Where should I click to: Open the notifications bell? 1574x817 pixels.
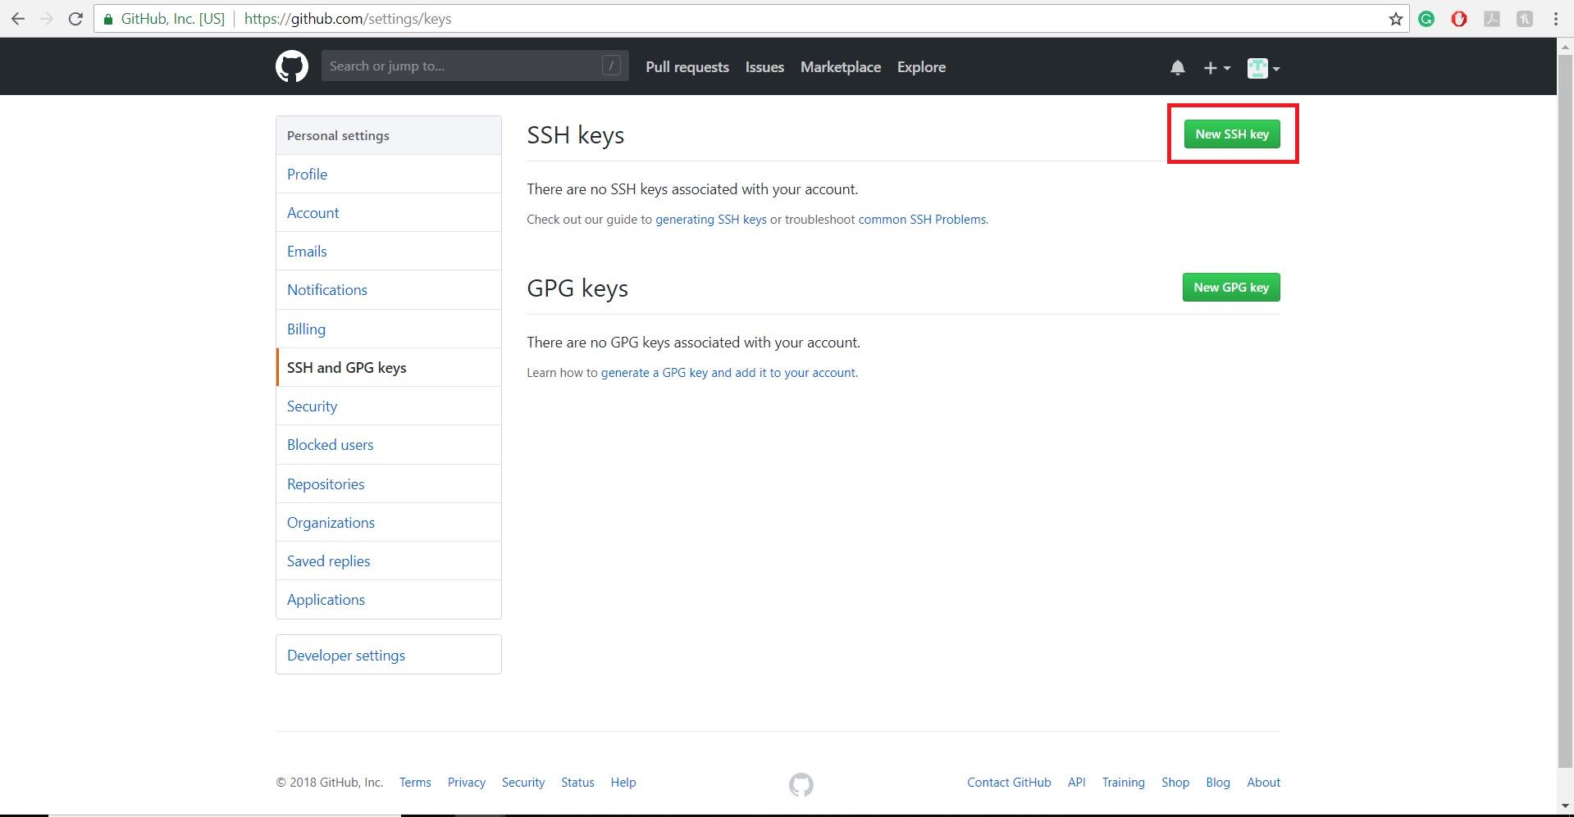pyautogui.click(x=1178, y=68)
